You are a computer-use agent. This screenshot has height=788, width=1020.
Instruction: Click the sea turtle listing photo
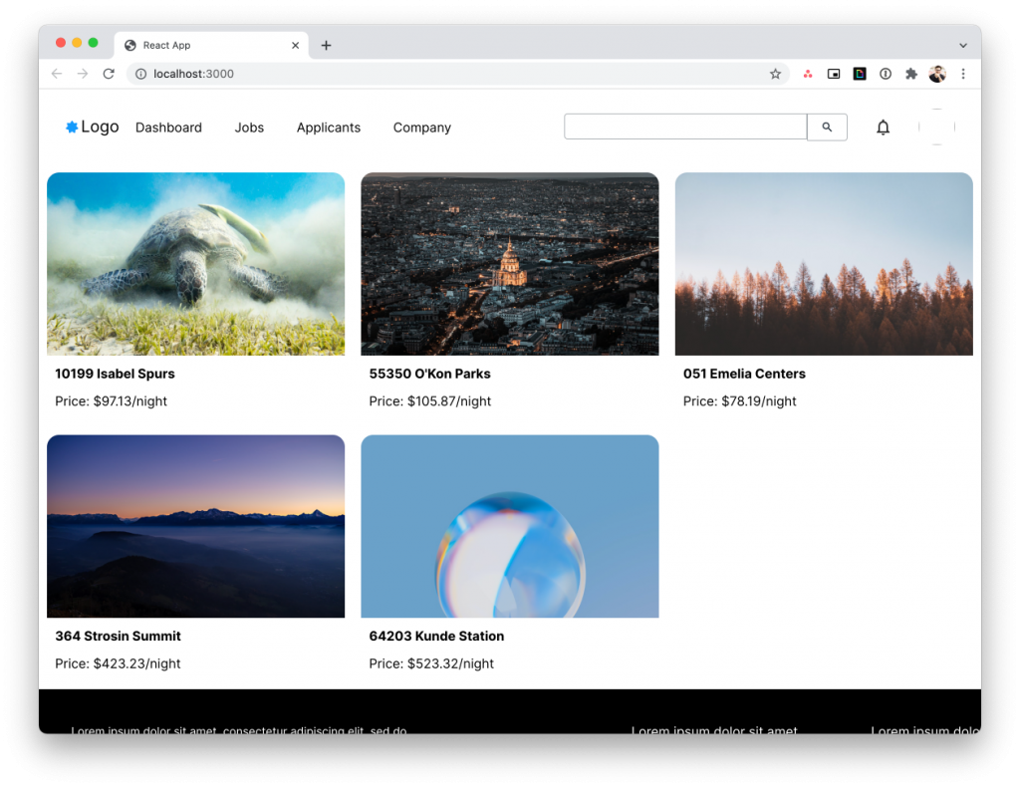tap(195, 263)
